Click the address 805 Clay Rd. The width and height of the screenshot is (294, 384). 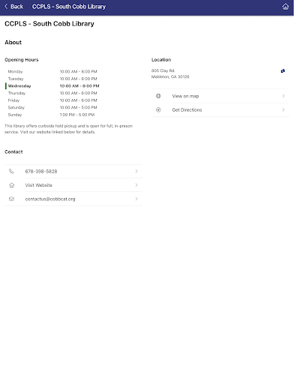[x=163, y=70]
